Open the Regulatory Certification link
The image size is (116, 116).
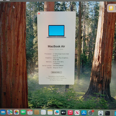click(56, 76)
